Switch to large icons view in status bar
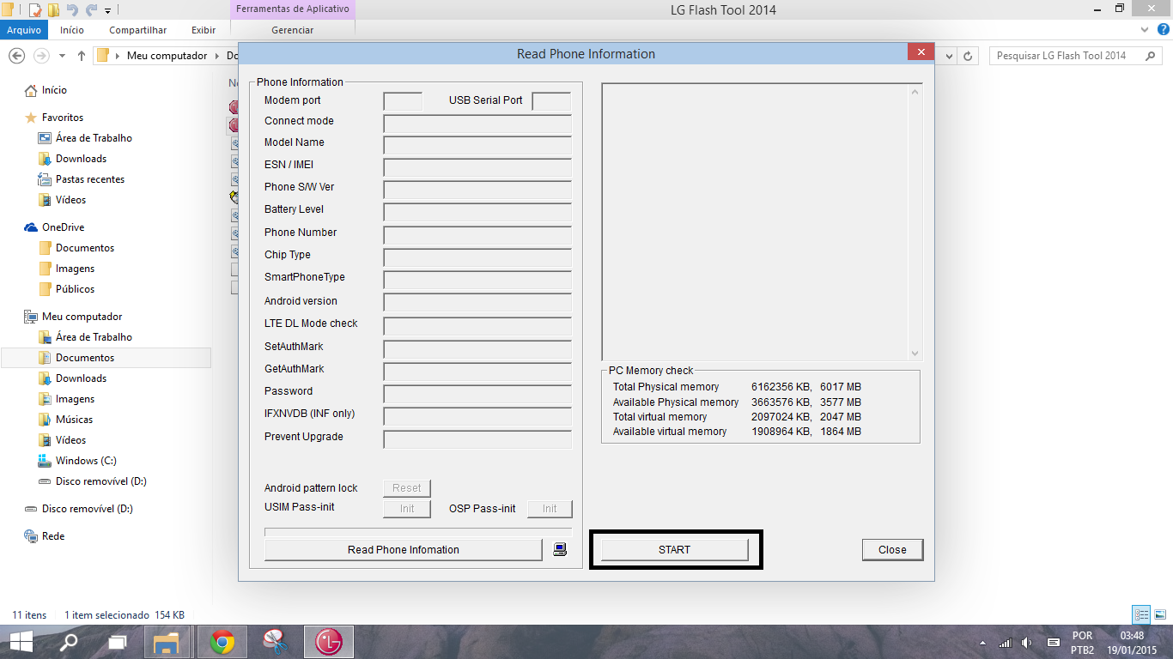The image size is (1173, 659). pyautogui.click(x=1160, y=614)
